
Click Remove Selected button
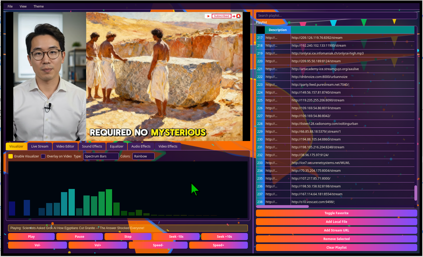pyautogui.click(x=336, y=239)
